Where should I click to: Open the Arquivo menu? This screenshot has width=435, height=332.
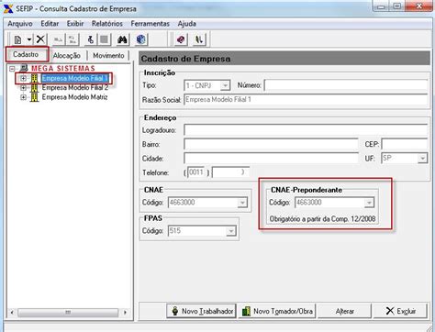[20, 24]
